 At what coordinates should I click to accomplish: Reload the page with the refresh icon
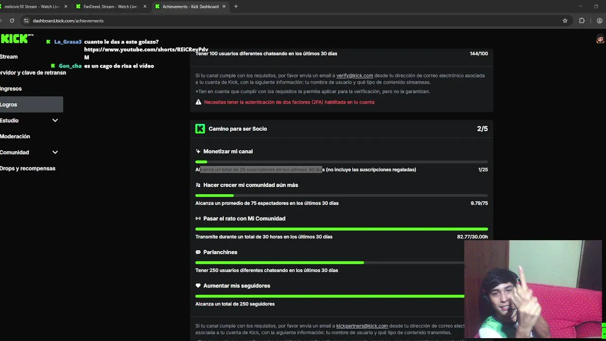click(x=12, y=21)
